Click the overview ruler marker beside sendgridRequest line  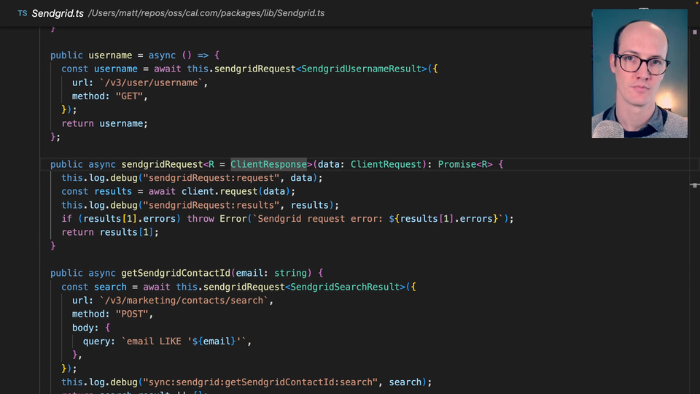pos(693,185)
